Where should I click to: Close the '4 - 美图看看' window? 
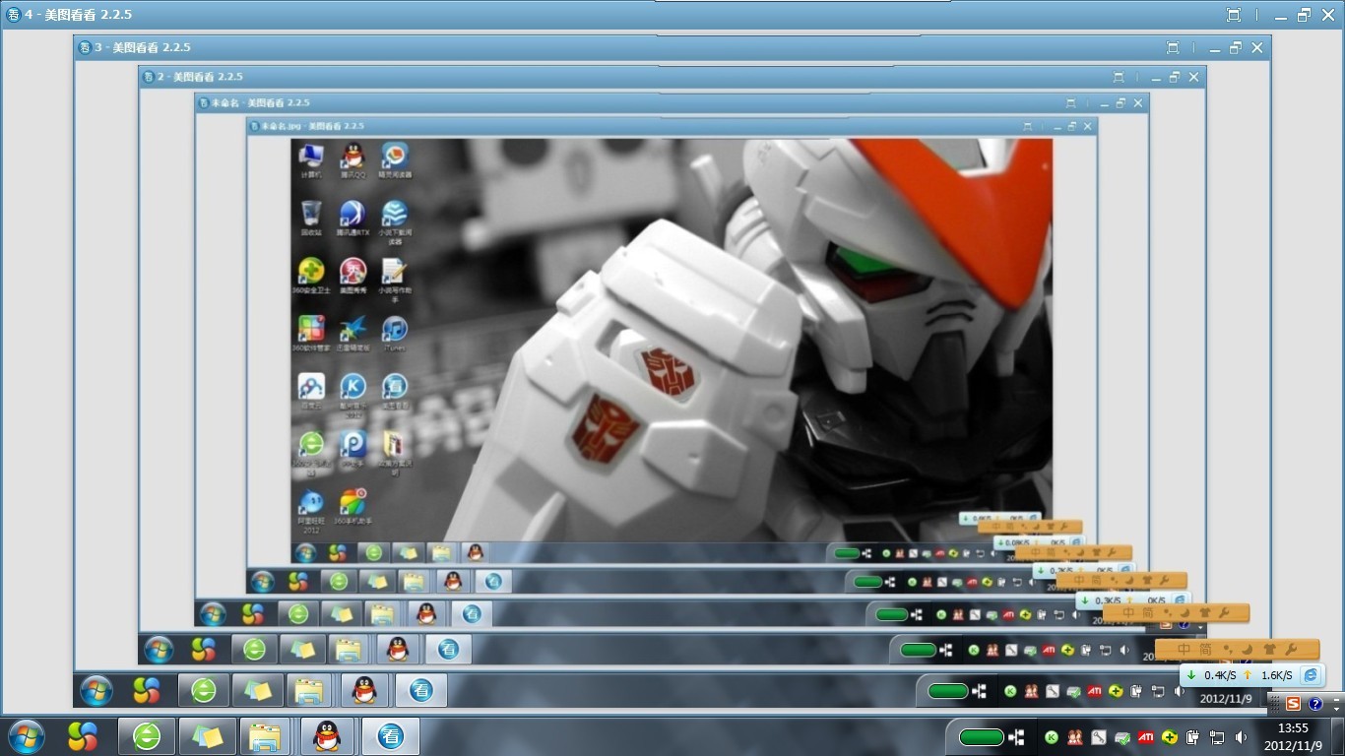(x=1326, y=15)
